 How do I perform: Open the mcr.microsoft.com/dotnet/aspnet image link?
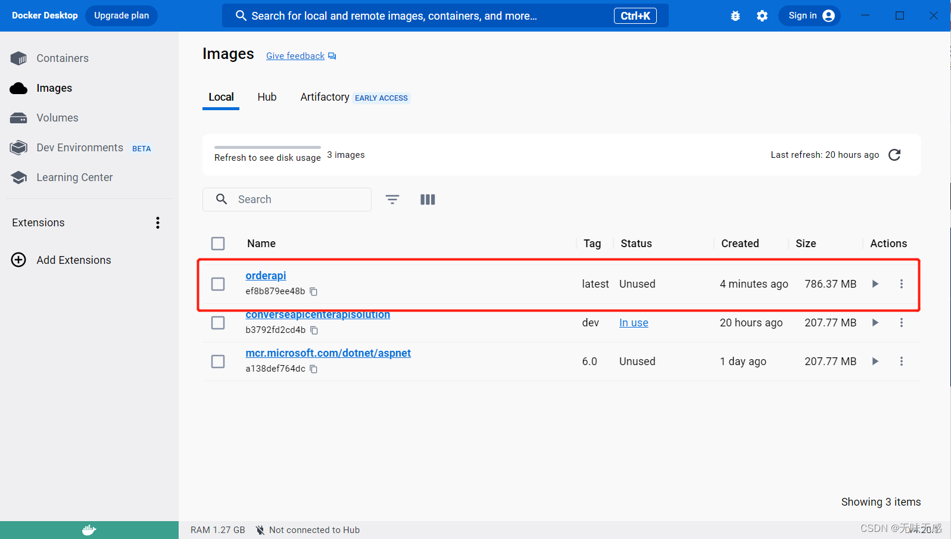click(x=328, y=353)
